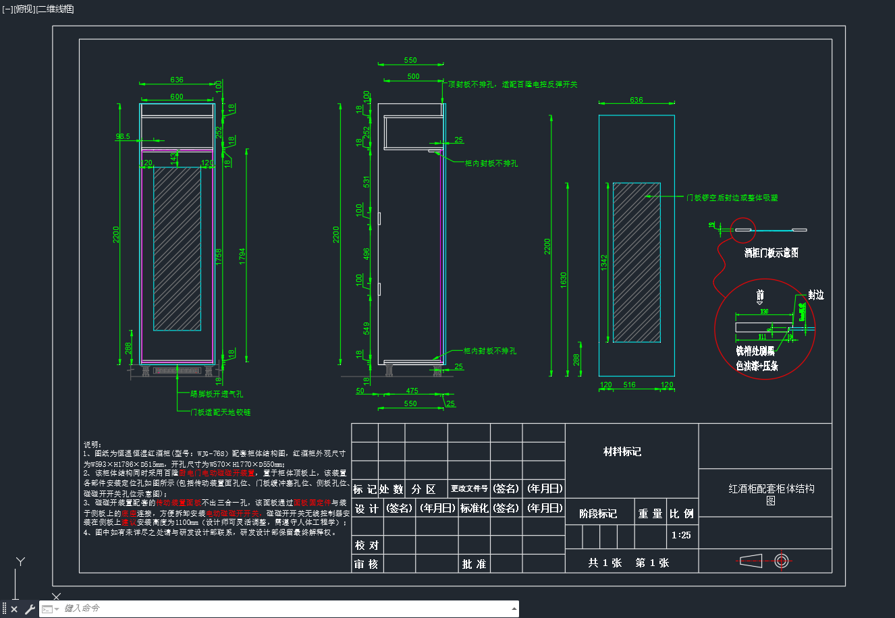Select the 门板适配天地铰链 annotation
This screenshot has height=618, width=895.
[220, 412]
